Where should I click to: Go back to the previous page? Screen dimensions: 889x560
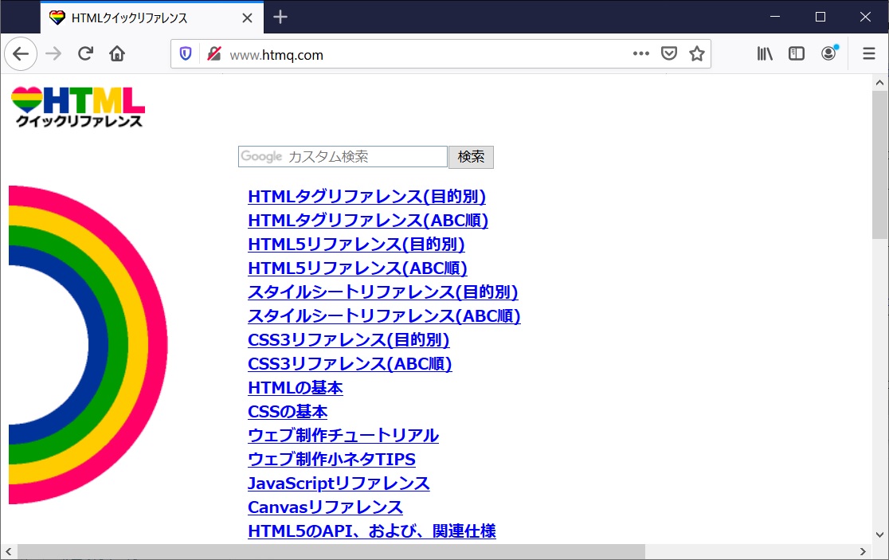[x=21, y=54]
